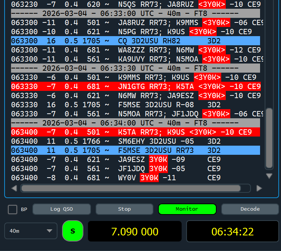Select the N5QS RR73; JA8RUZ line
The image size is (281, 251).
[x=136, y=4]
